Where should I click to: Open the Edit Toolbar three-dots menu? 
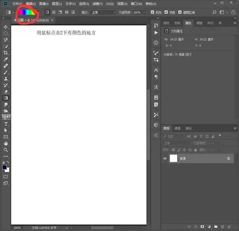[x=6, y=156]
